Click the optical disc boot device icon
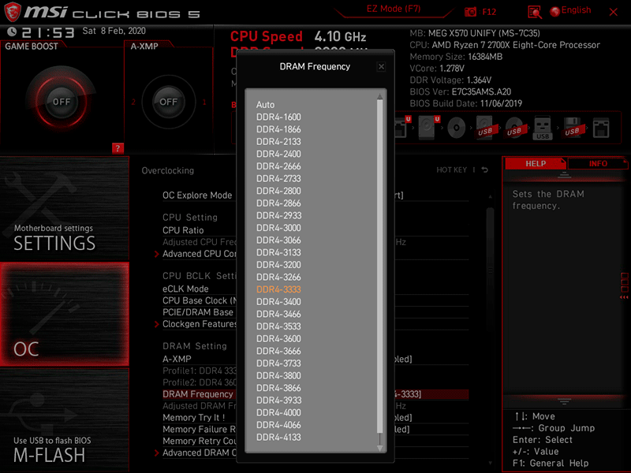Image resolution: width=631 pixels, height=473 pixels. coord(457,128)
